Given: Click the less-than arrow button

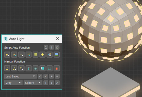Looking at the screenshot, I should [40, 76].
